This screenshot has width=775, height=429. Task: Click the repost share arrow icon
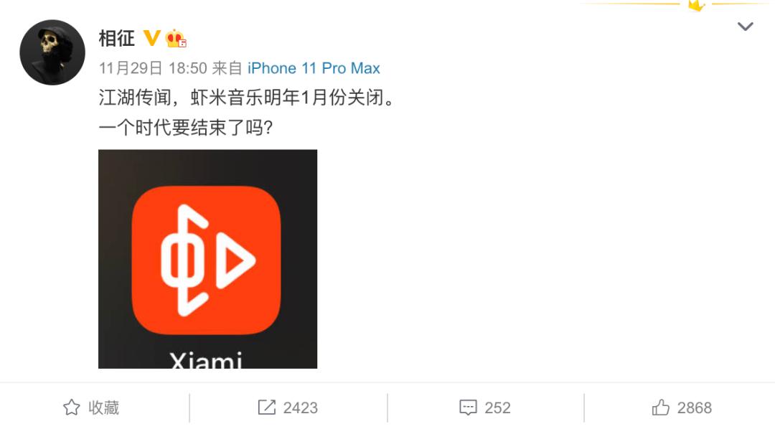tap(267, 407)
